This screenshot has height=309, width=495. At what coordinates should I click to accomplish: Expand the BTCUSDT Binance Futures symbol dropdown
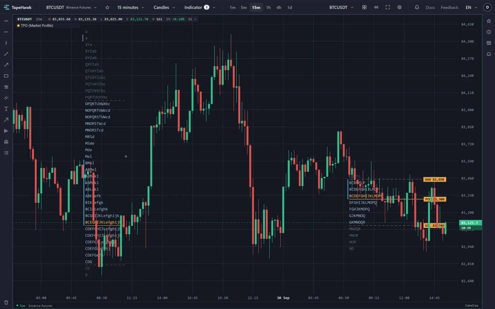(x=71, y=7)
